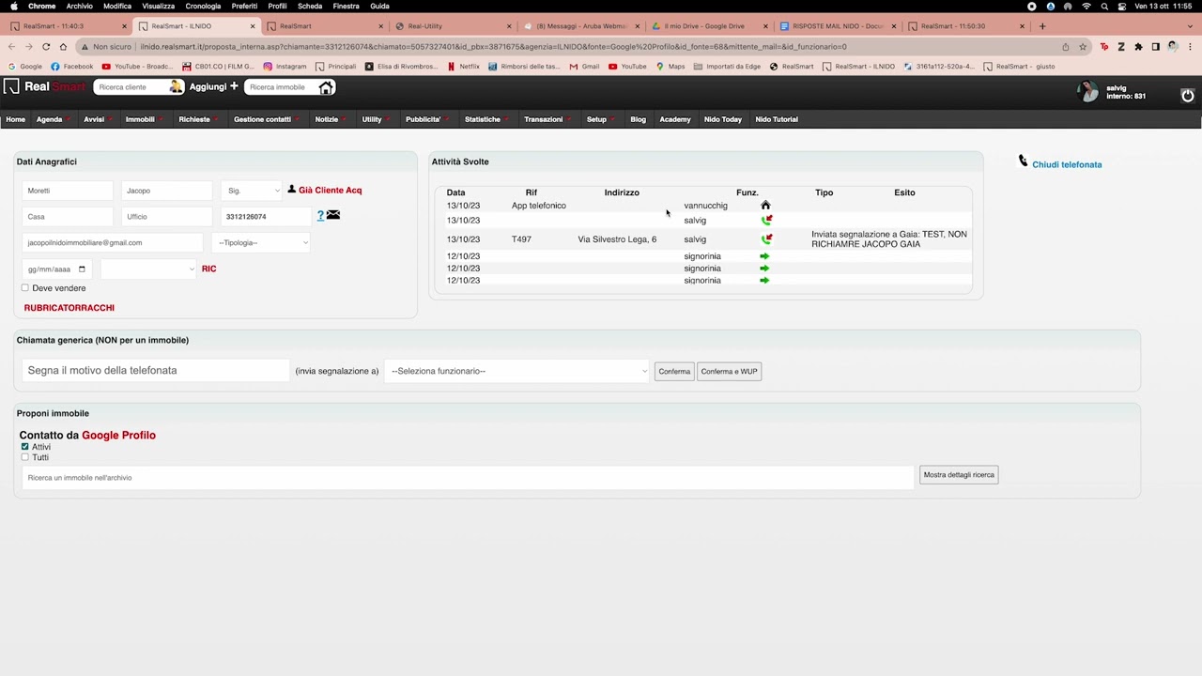Open the Nido Tutorial menu item
The image size is (1202, 676).
[x=777, y=119]
